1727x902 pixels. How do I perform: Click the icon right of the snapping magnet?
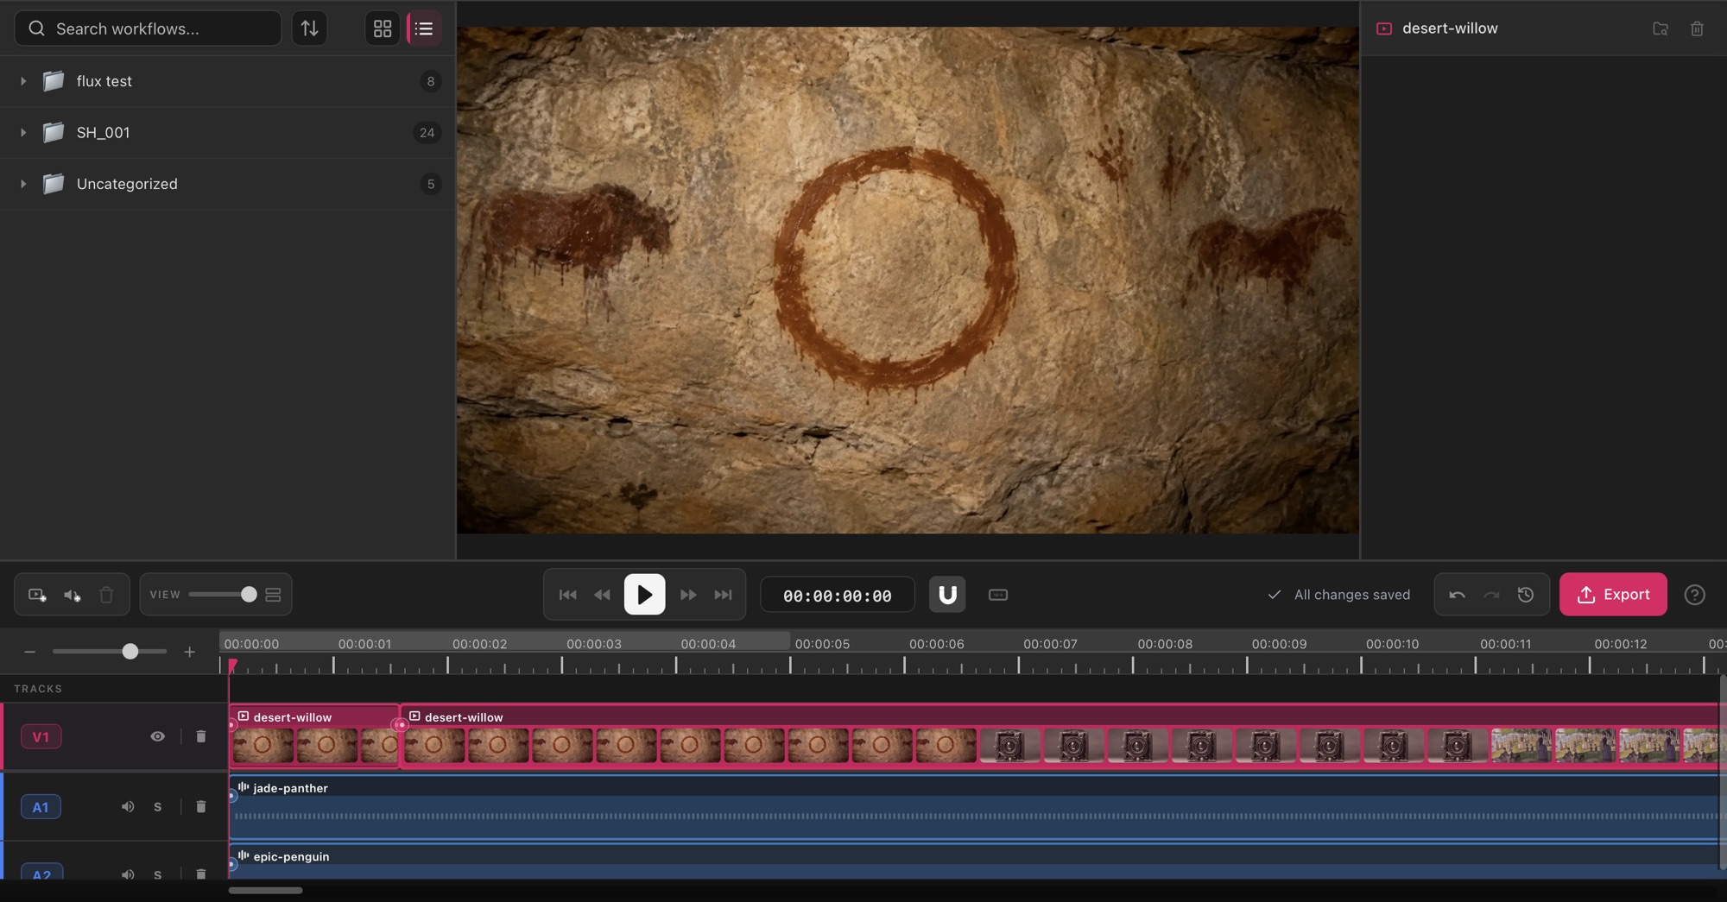998,595
